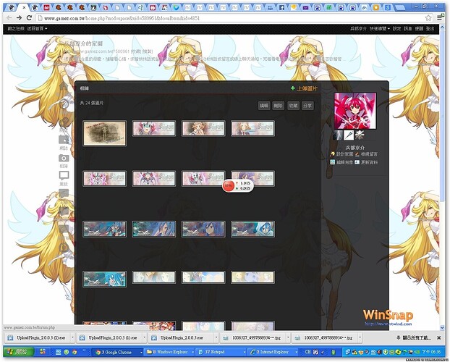
Task: Open the first banner in the fourth row
Action: point(104,279)
